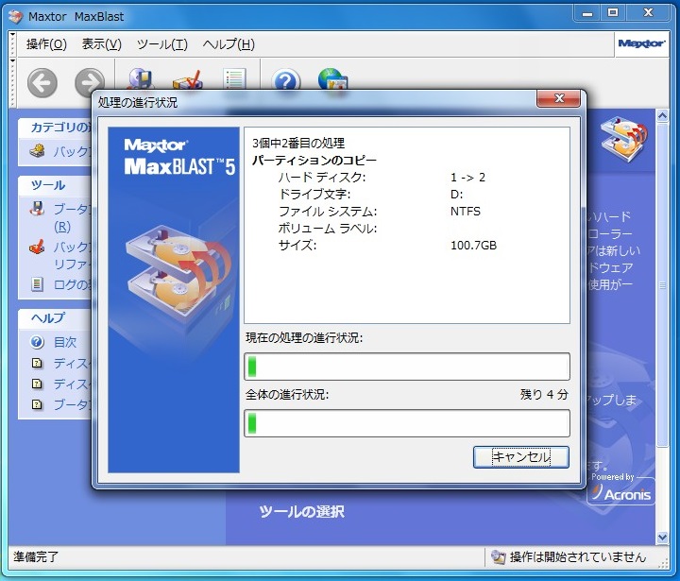This screenshot has height=581, width=680.
Task: Click the red checkmark icon in ツール panel
Action: pyautogui.click(x=37, y=247)
